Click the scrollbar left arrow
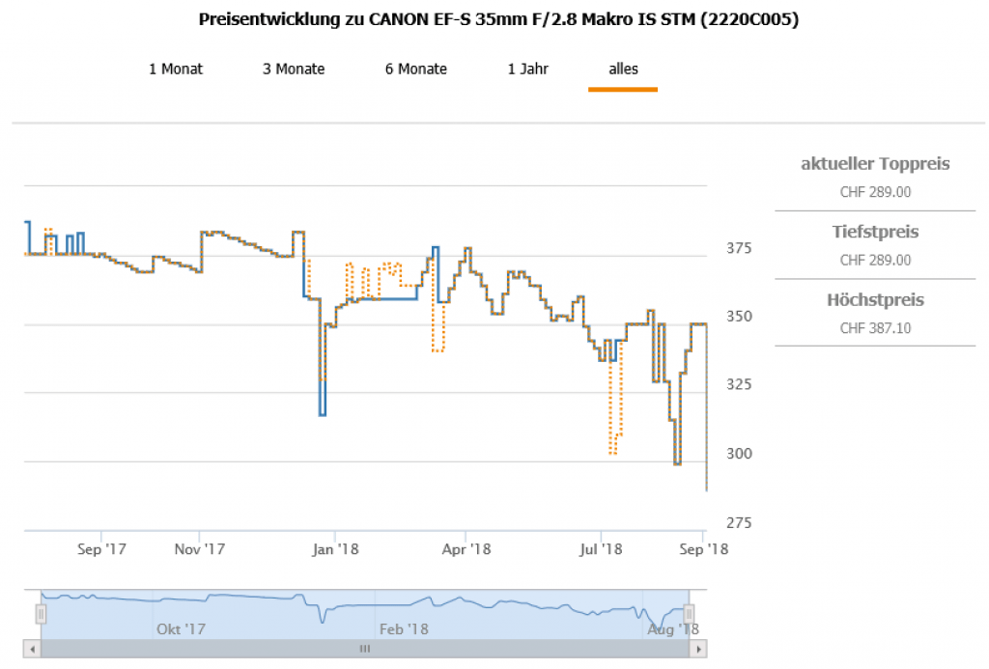 click(x=33, y=649)
